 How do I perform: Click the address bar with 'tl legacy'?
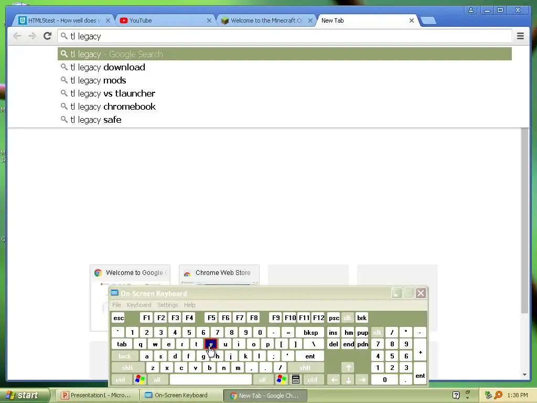click(x=284, y=36)
